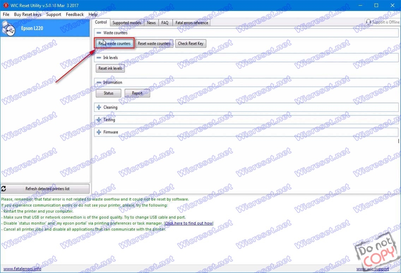
Task: Open the Feedback menu
Action: point(75,14)
